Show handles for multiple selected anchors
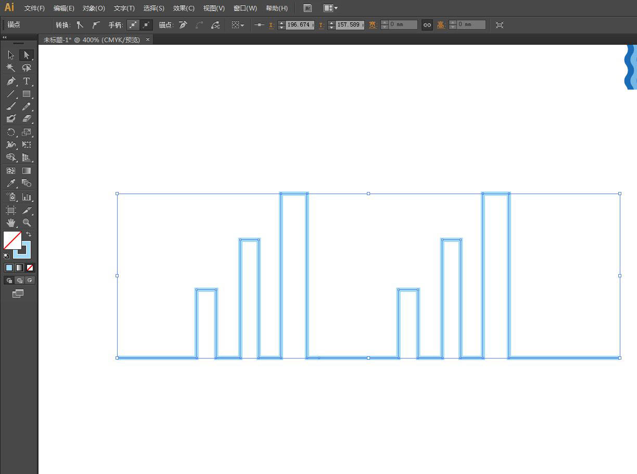 [x=133, y=25]
